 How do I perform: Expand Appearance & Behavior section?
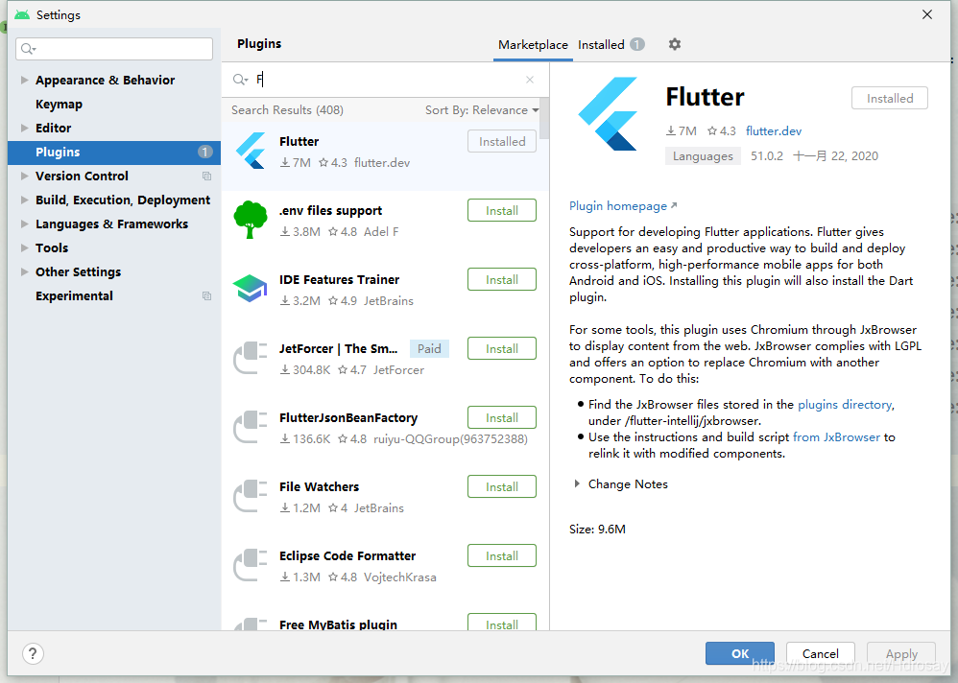coord(24,80)
